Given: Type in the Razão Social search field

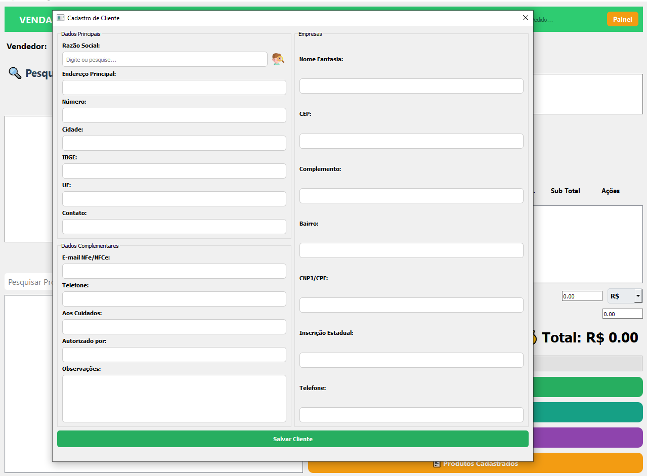Looking at the screenshot, I should coord(164,59).
